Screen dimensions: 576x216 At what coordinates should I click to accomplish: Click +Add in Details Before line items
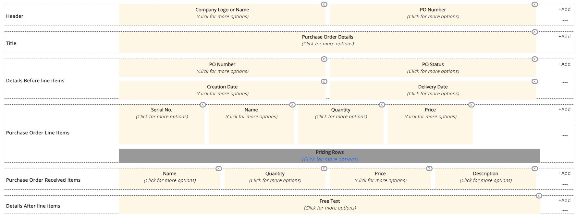point(564,64)
